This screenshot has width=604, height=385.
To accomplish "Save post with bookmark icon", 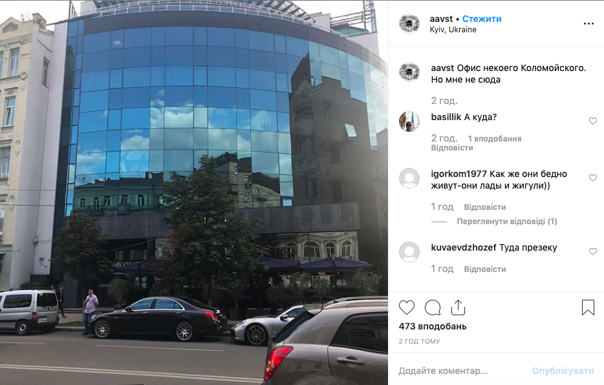I will click(588, 307).
